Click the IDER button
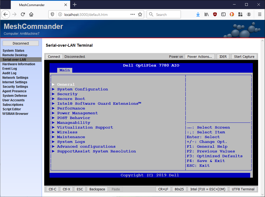This screenshot has width=265, height=197. click(223, 56)
